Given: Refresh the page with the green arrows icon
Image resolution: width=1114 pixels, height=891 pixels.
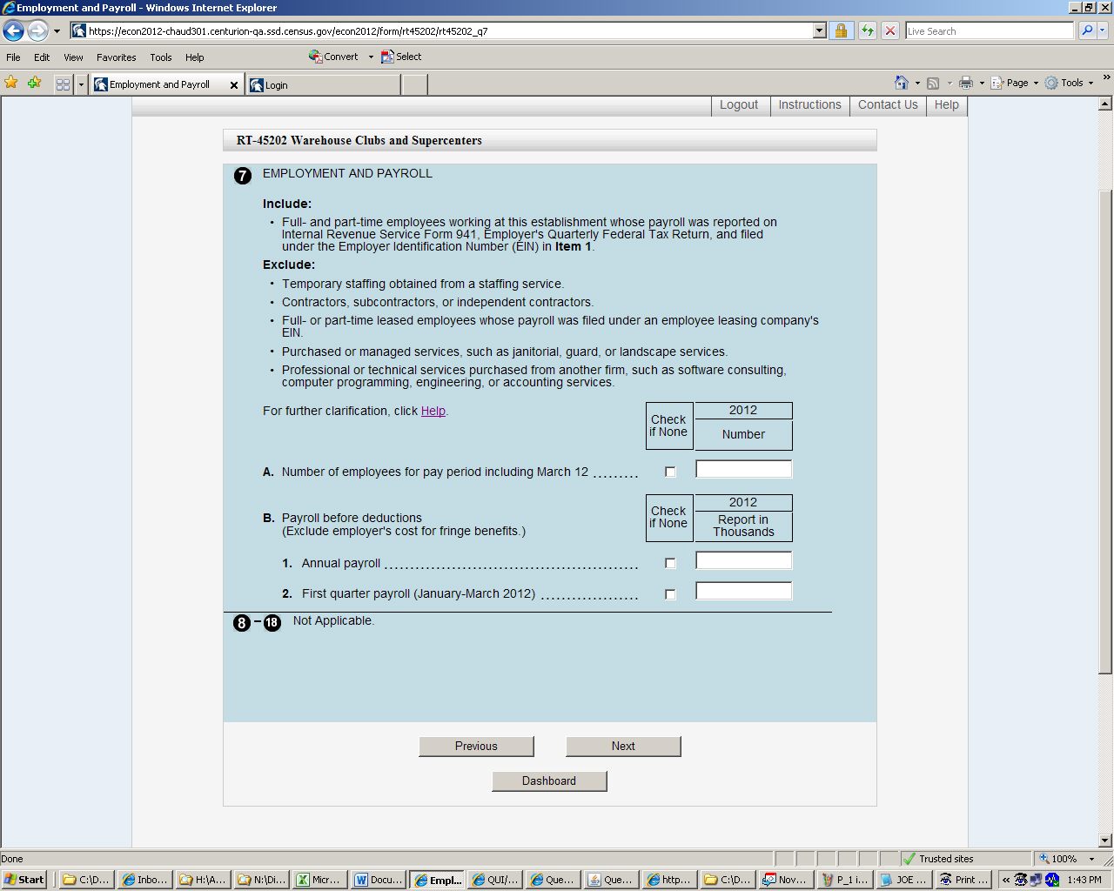Looking at the screenshot, I should point(867,31).
